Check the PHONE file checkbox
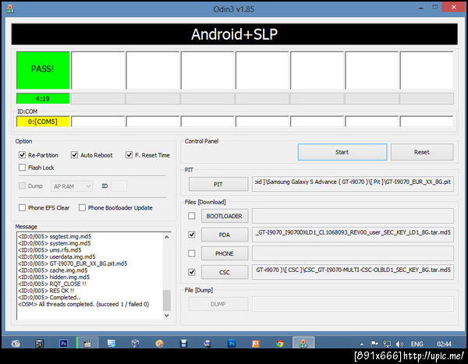This screenshot has width=468, height=364. coord(192,253)
